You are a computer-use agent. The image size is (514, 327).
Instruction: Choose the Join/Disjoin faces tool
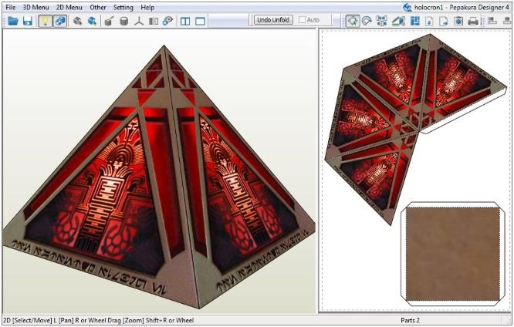coord(382,21)
